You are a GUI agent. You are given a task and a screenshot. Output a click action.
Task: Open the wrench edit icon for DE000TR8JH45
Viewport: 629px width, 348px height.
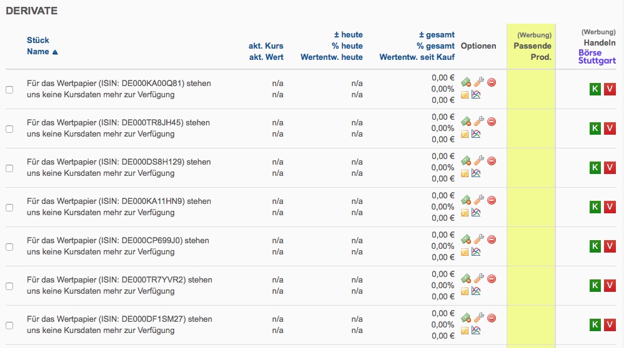click(x=479, y=122)
